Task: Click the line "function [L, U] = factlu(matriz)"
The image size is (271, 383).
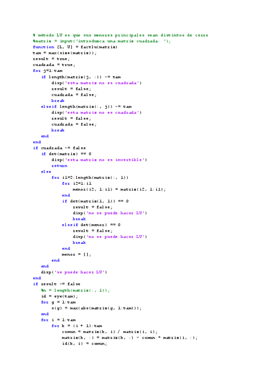Action: click(75, 47)
